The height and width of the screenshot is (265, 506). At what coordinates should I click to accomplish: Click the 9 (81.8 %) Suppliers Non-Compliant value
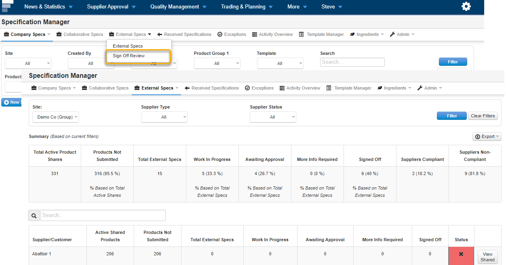(x=475, y=173)
